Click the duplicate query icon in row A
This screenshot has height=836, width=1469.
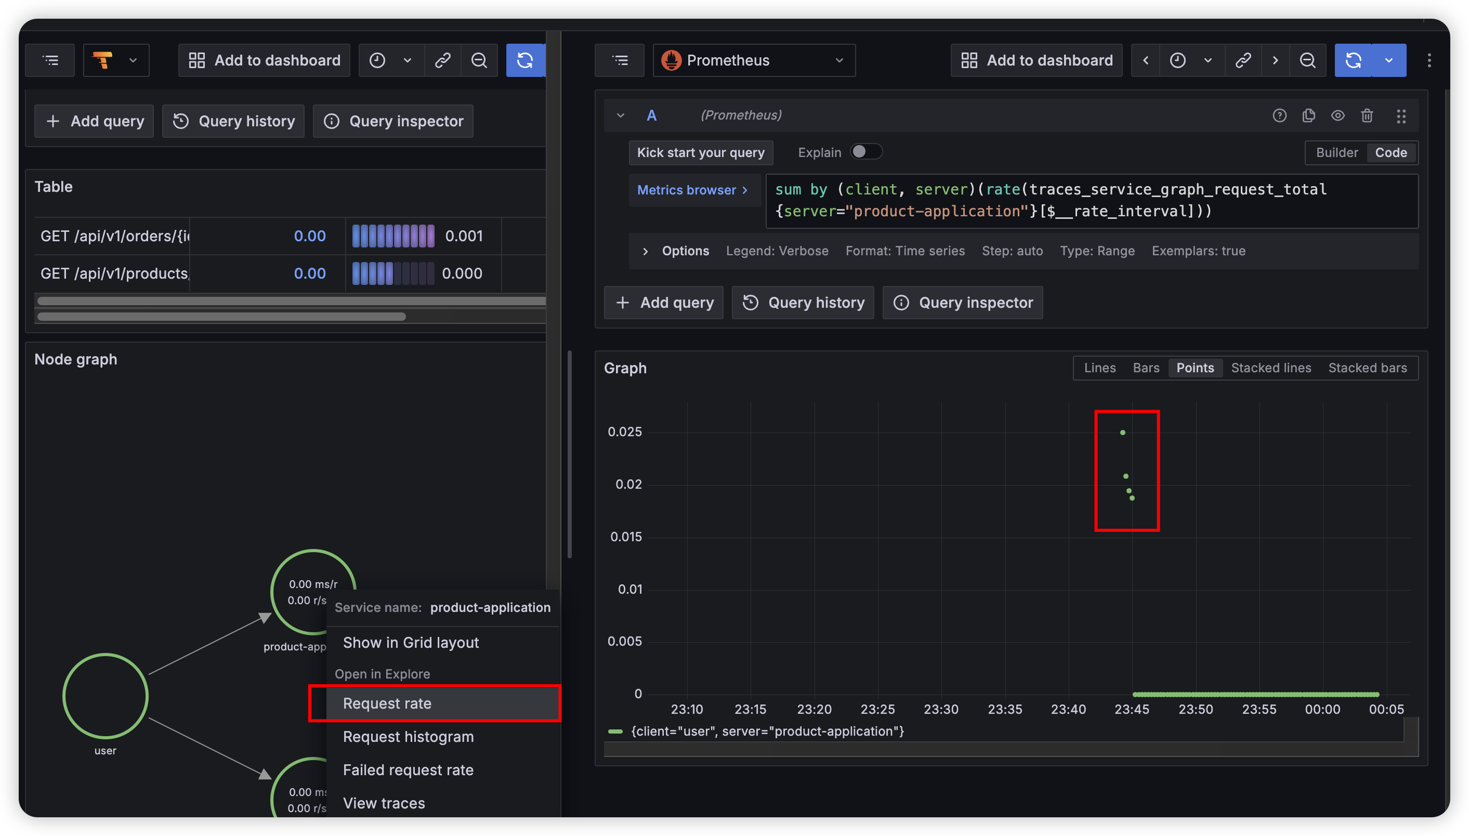(x=1308, y=115)
